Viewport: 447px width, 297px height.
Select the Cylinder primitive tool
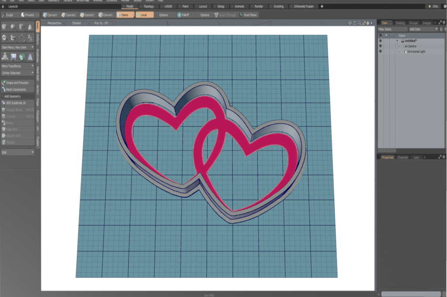pos(21,27)
